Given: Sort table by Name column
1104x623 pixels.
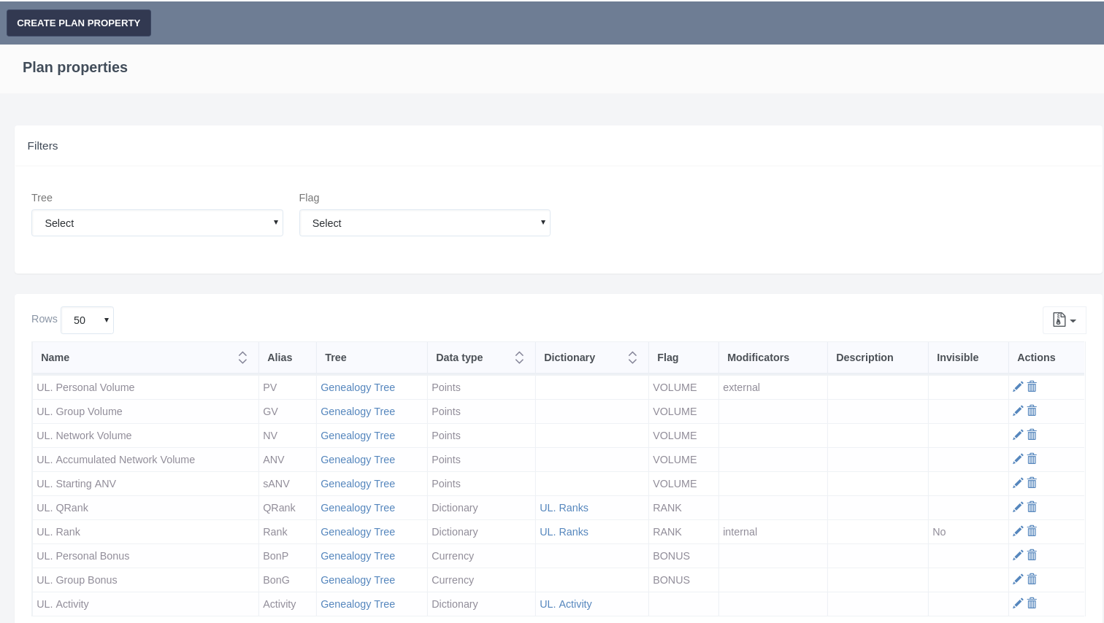Looking at the screenshot, I should [x=242, y=357].
